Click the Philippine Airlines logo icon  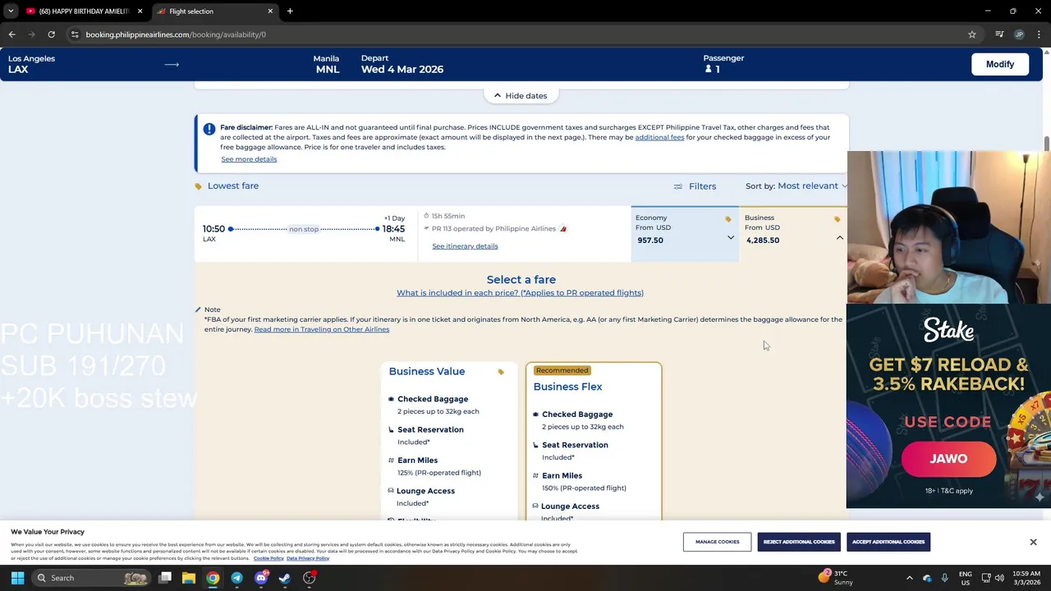coord(563,229)
